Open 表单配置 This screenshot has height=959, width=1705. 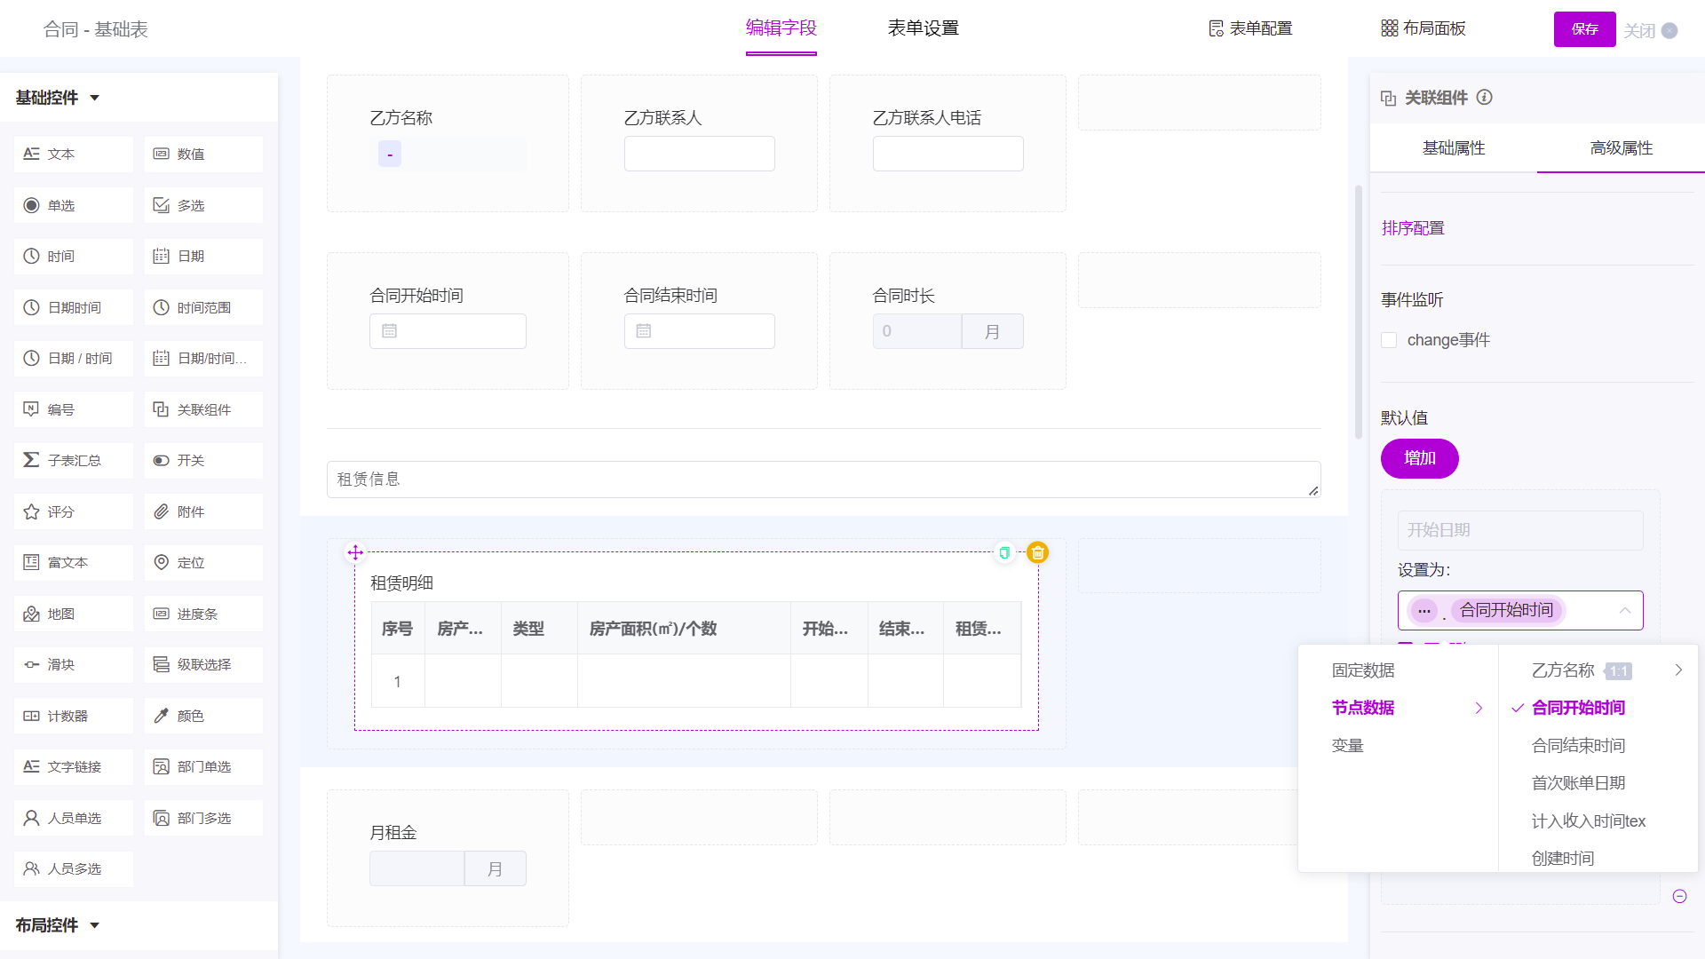tap(1250, 28)
